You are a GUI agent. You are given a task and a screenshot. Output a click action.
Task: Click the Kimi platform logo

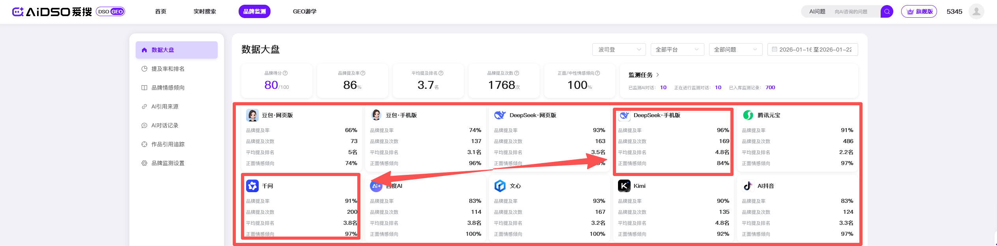[624, 186]
